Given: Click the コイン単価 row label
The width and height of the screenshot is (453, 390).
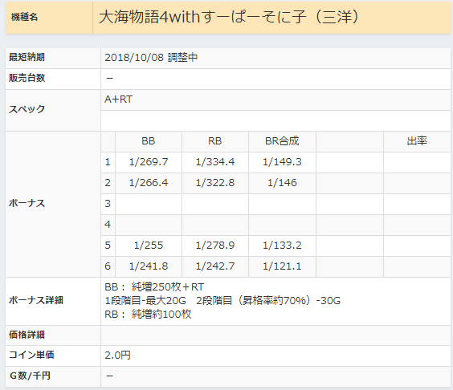Looking at the screenshot, I should 31,355.
